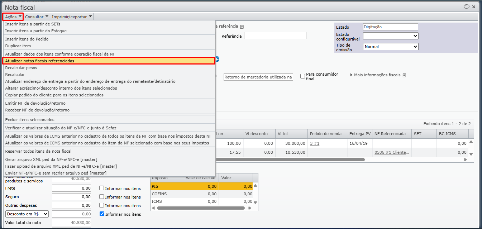Viewport: 482px width, 229px height.
Task: Check the 'Para consumidor final' checkbox
Action: click(303, 76)
